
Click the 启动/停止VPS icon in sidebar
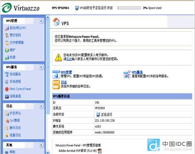7,28
